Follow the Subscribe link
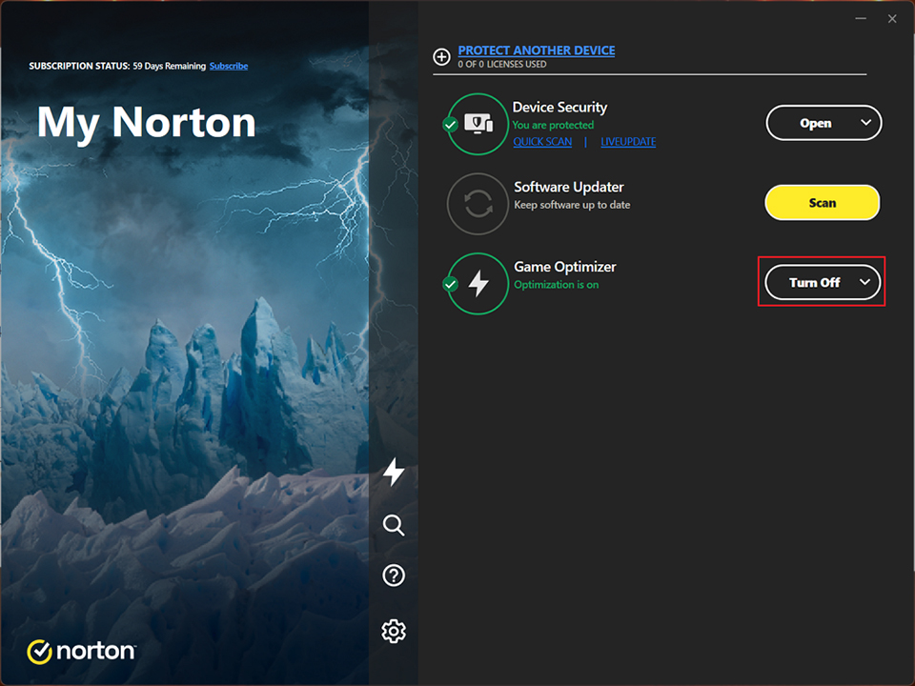Screen dimensions: 915x686 pyautogui.click(x=229, y=66)
